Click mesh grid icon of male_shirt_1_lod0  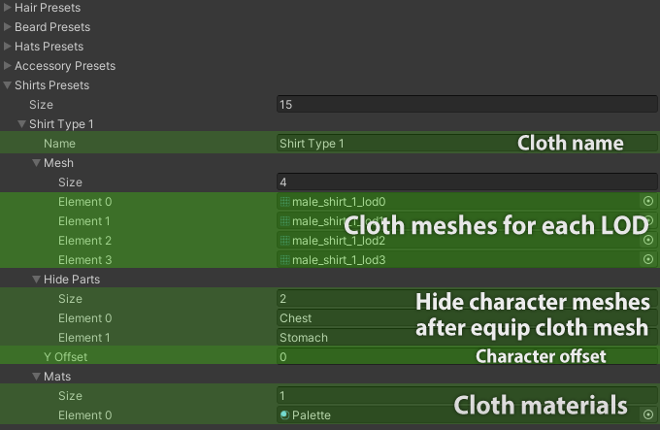point(285,201)
